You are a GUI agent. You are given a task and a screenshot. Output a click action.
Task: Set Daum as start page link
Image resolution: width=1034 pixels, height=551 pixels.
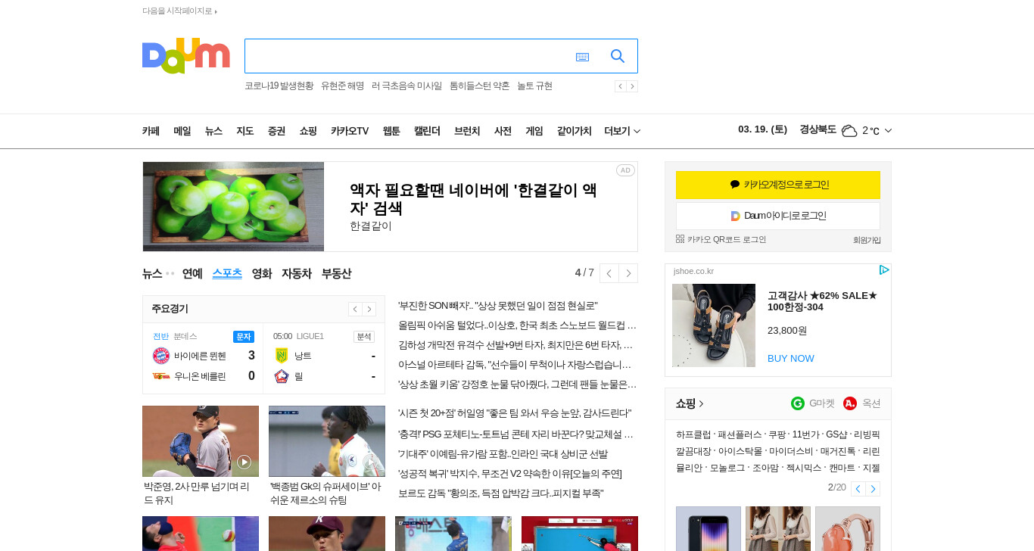179,11
